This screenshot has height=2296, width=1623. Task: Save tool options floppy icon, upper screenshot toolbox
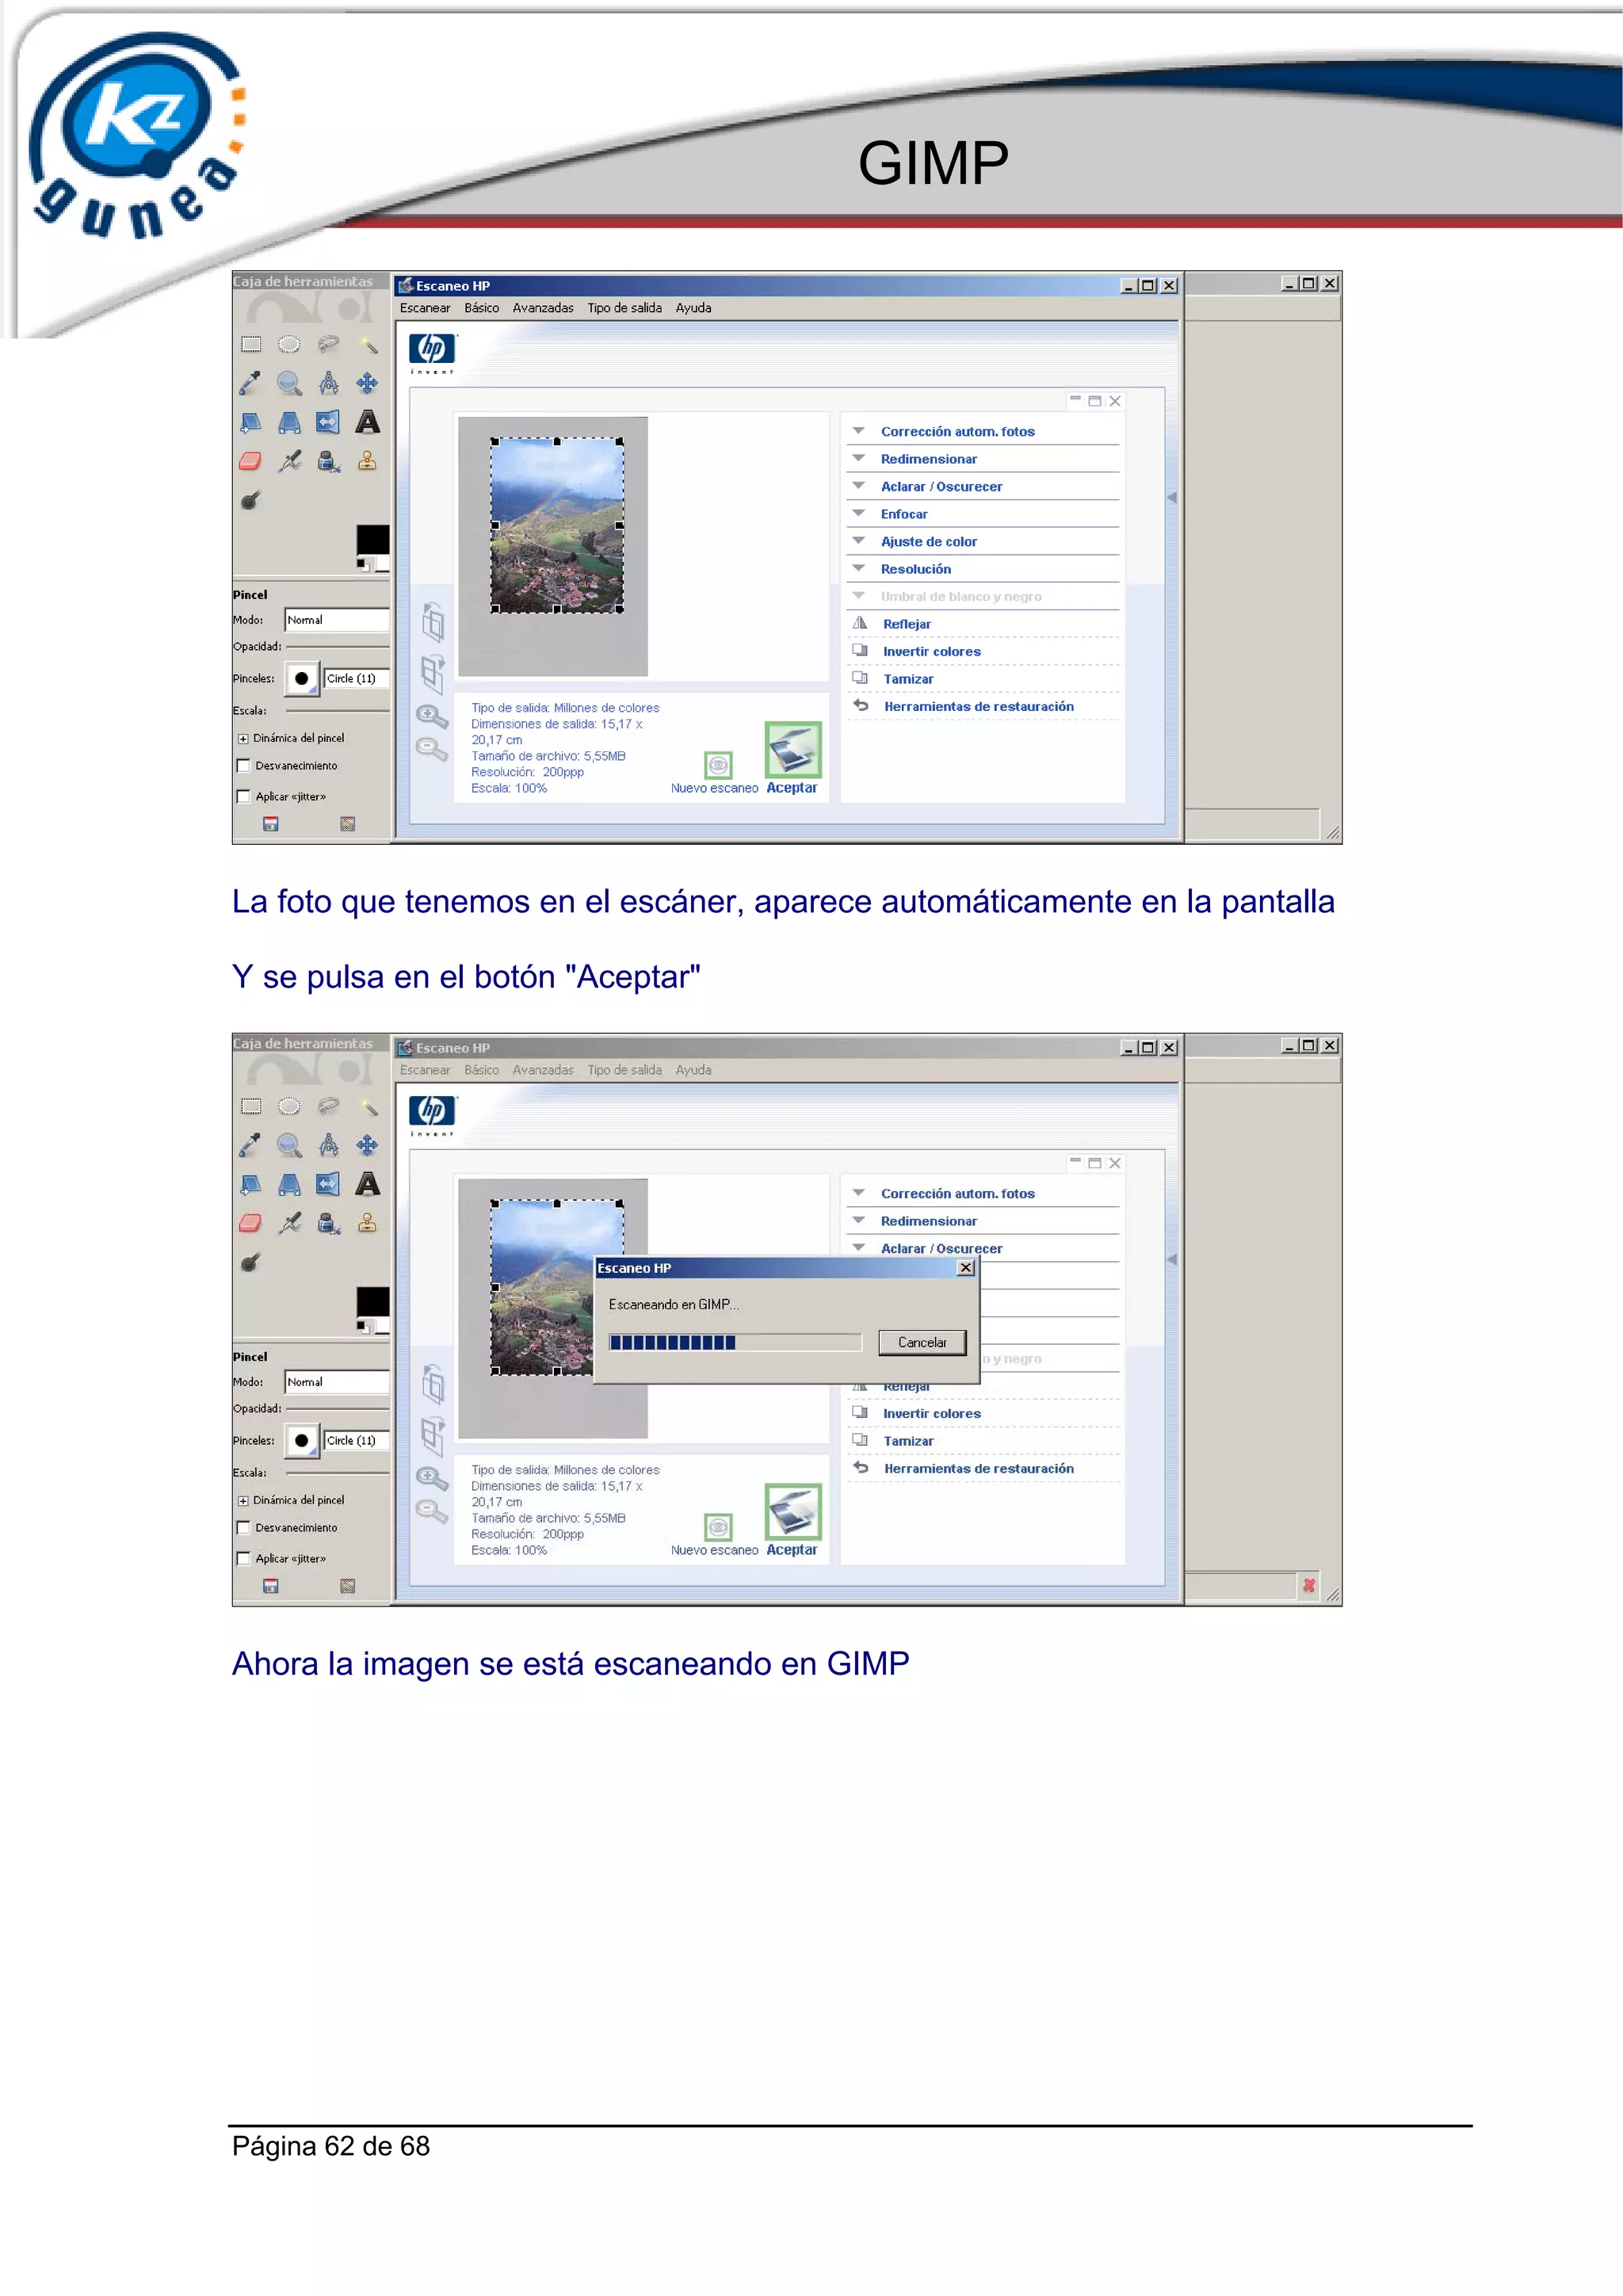pos(271,824)
